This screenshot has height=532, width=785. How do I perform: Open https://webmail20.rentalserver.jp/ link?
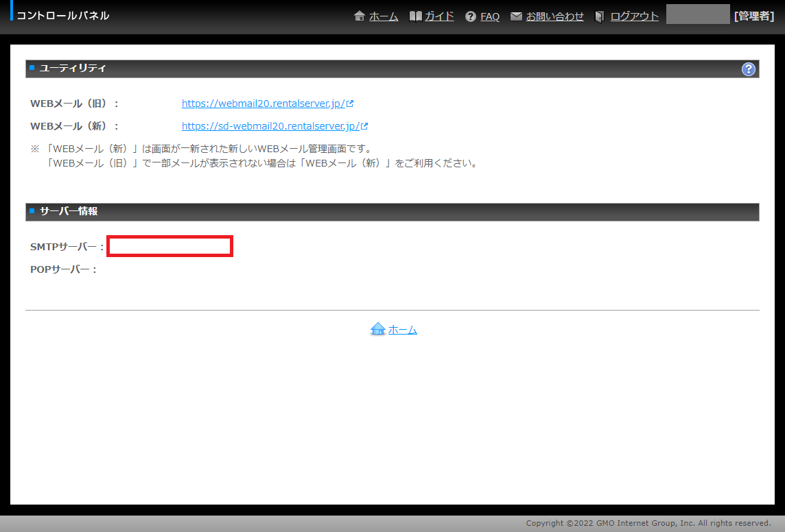[263, 104]
